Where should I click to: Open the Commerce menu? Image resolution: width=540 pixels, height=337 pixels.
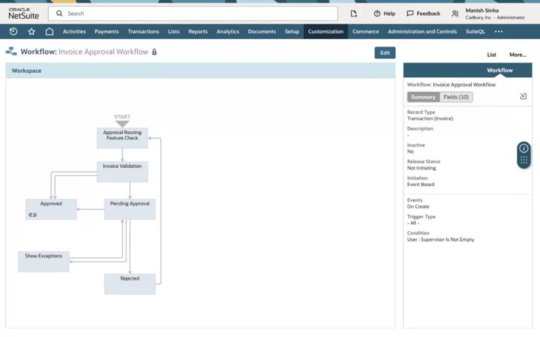366,31
